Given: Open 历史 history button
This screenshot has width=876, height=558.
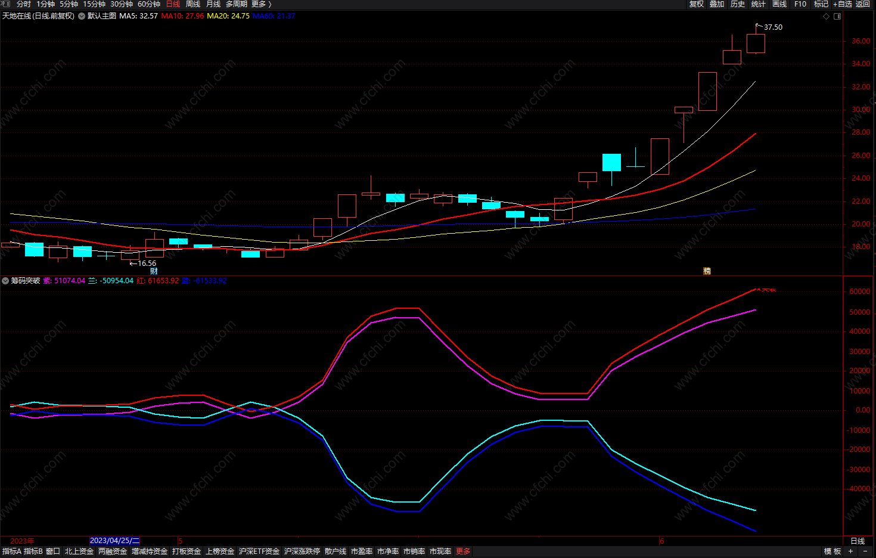Looking at the screenshot, I should tap(738, 4).
